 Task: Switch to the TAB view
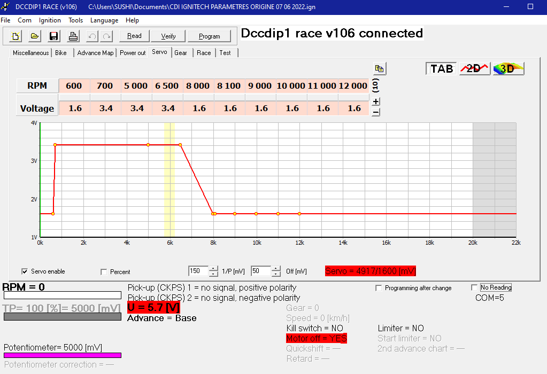coord(441,69)
